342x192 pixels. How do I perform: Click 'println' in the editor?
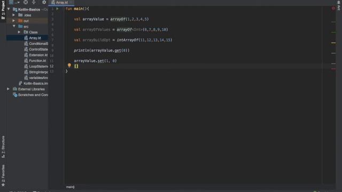click(81, 51)
